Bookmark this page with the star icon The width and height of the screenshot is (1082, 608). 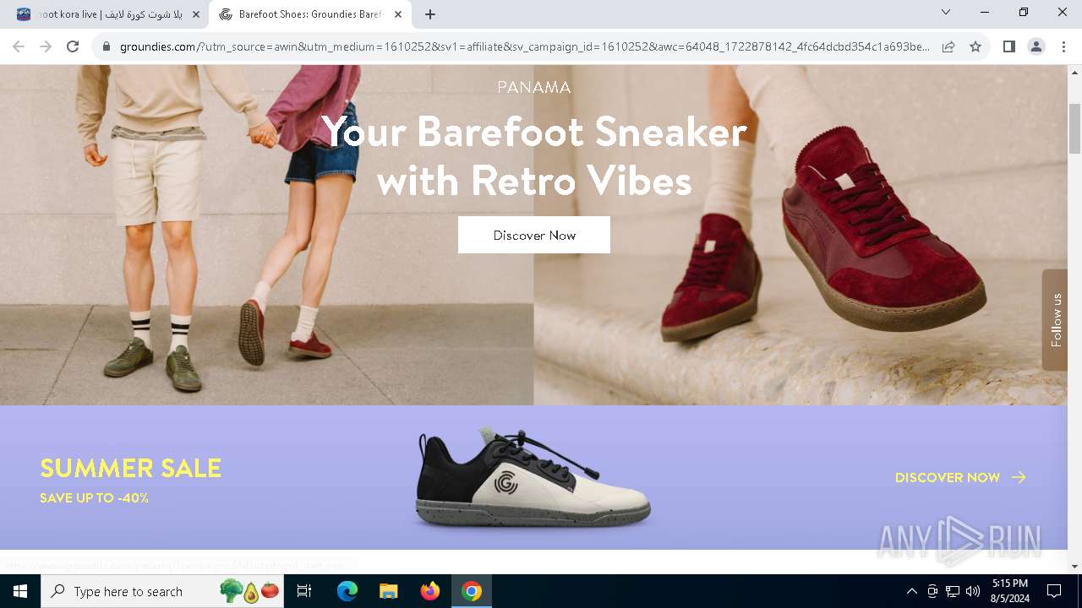tap(975, 46)
